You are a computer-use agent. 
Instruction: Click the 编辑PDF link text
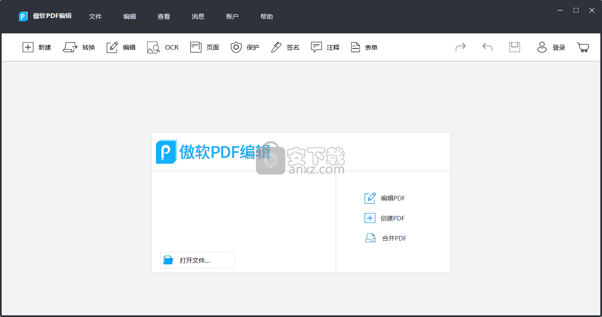[x=393, y=198]
